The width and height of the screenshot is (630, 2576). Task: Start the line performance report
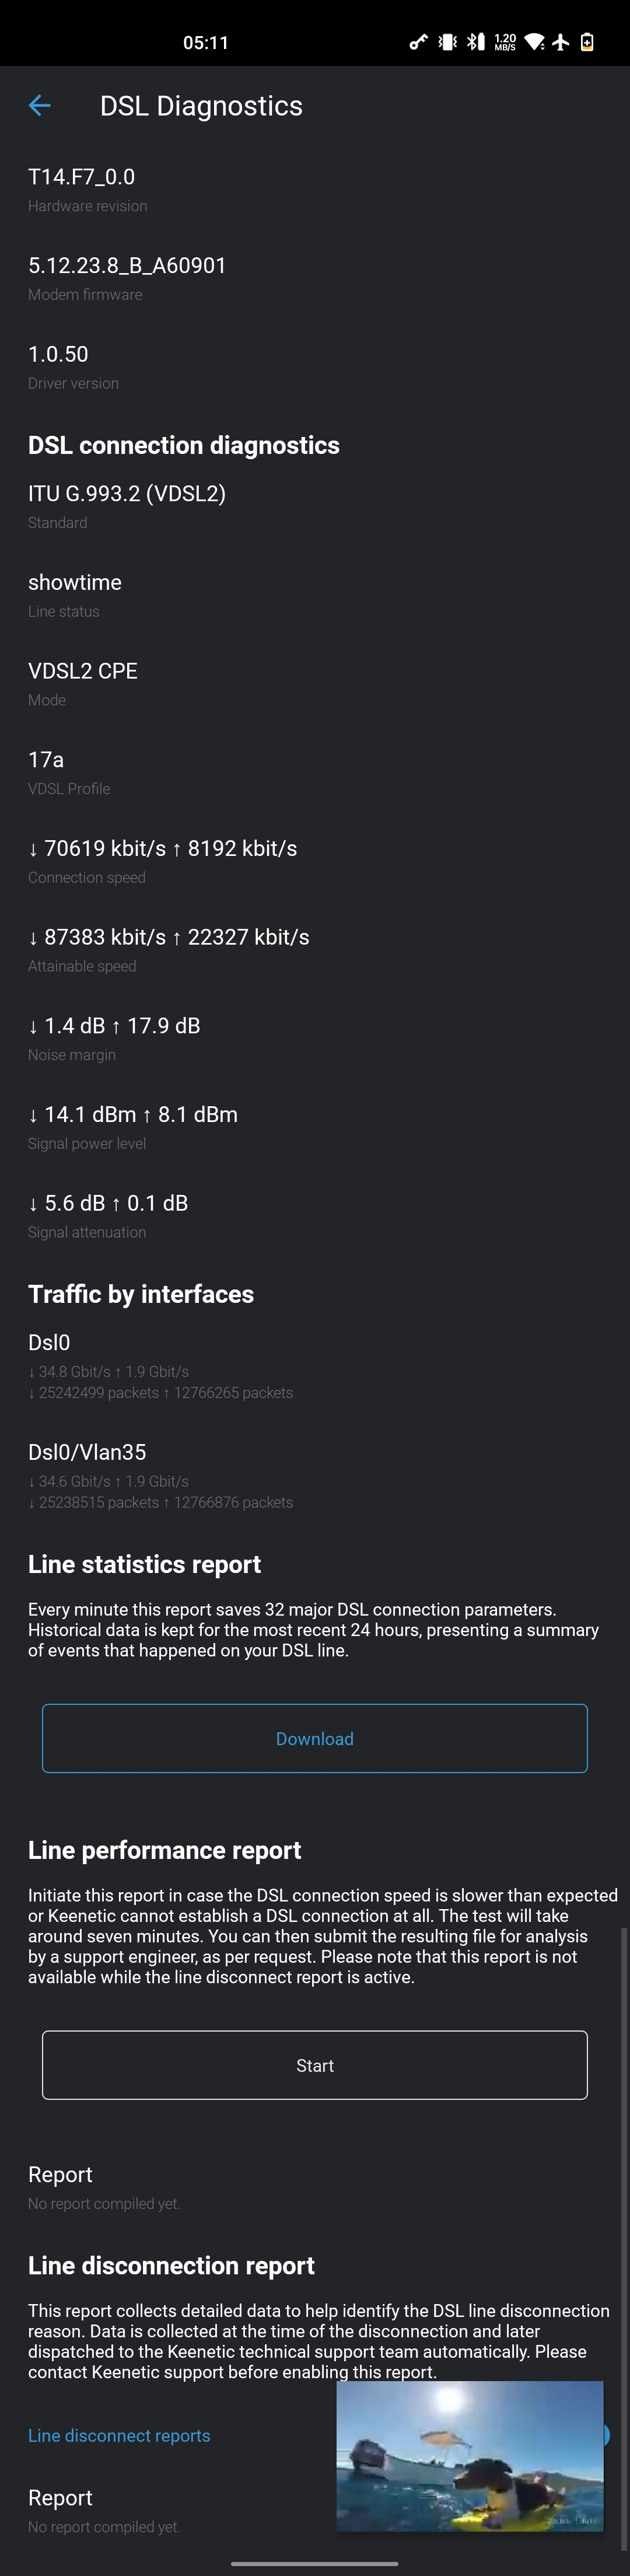tap(315, 2065)
